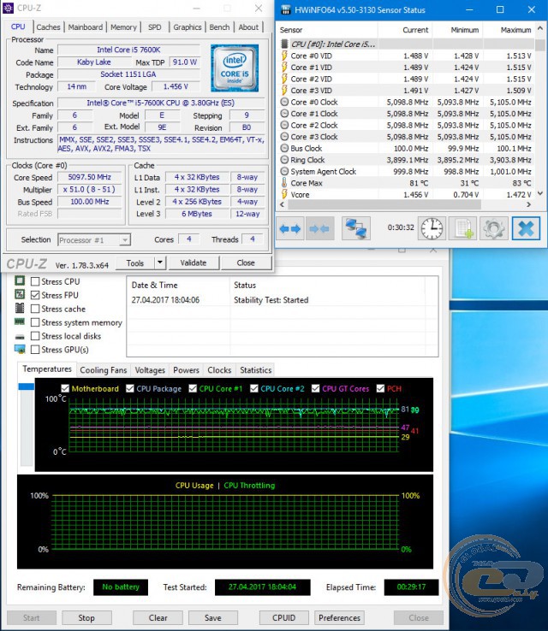548x631 pixels.
Task: Switch to the CPU-Z Caches tab
Action: coord(48,27)
